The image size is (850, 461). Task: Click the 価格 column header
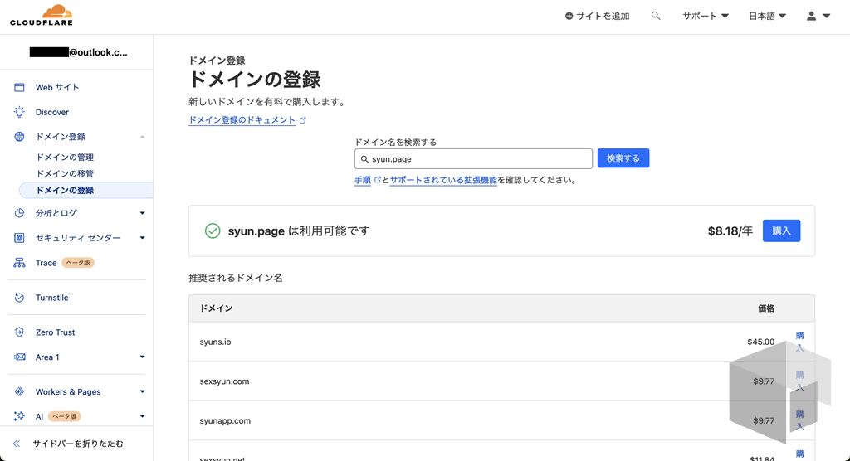[766, 308]
